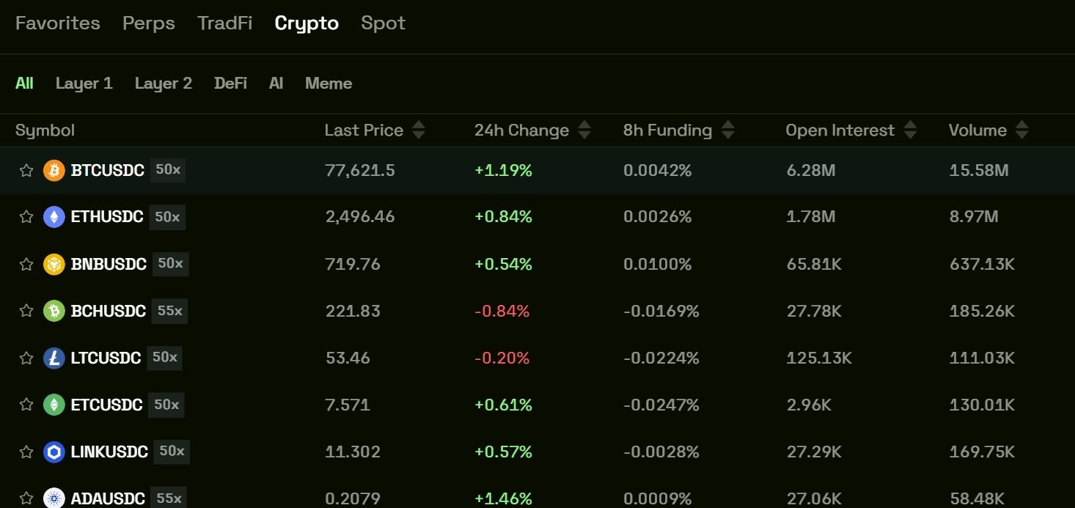Mark LTCUSDC as favorite
The image size is (1075, 508).
click(x=26, y=358)
